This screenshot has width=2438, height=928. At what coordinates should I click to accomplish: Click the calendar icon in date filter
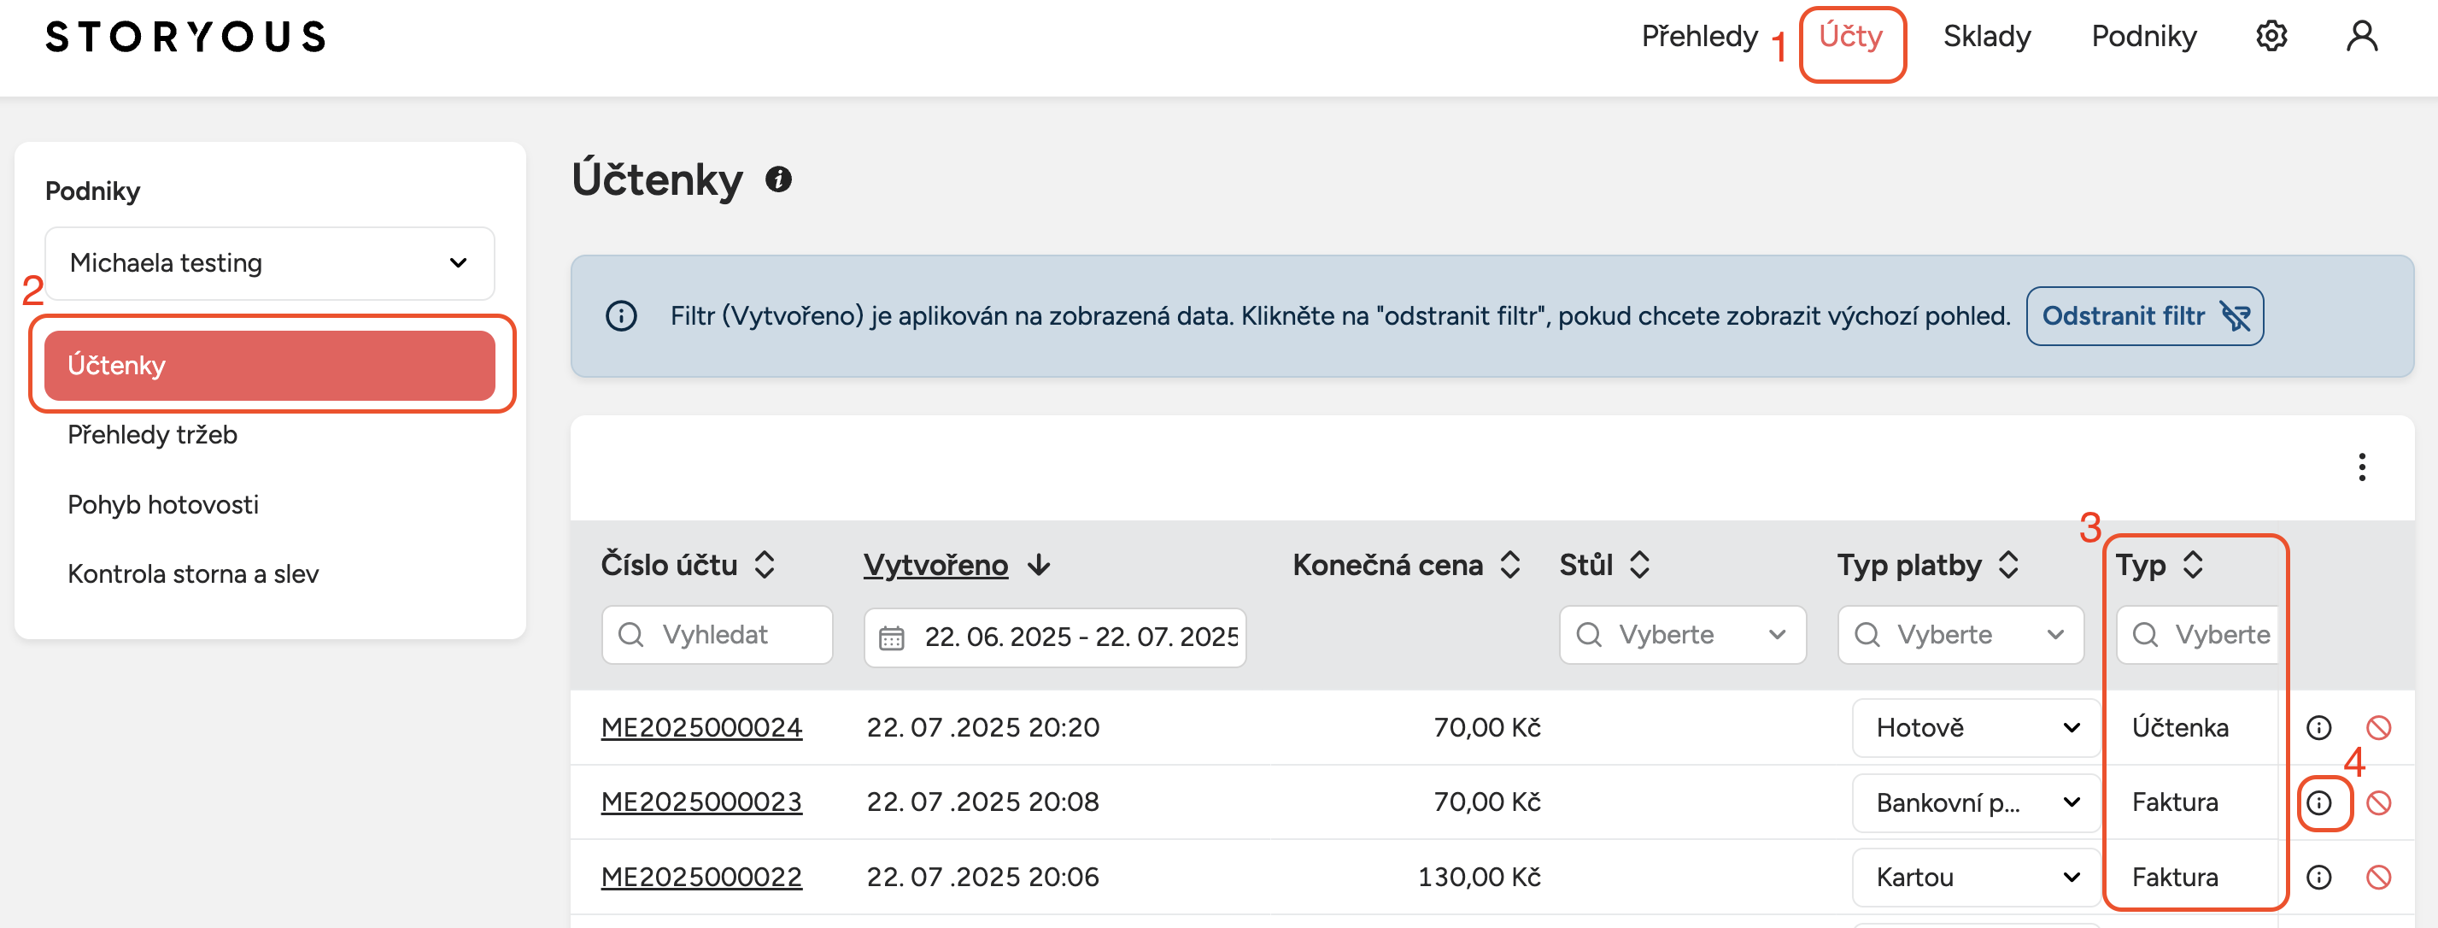(892, 637)
